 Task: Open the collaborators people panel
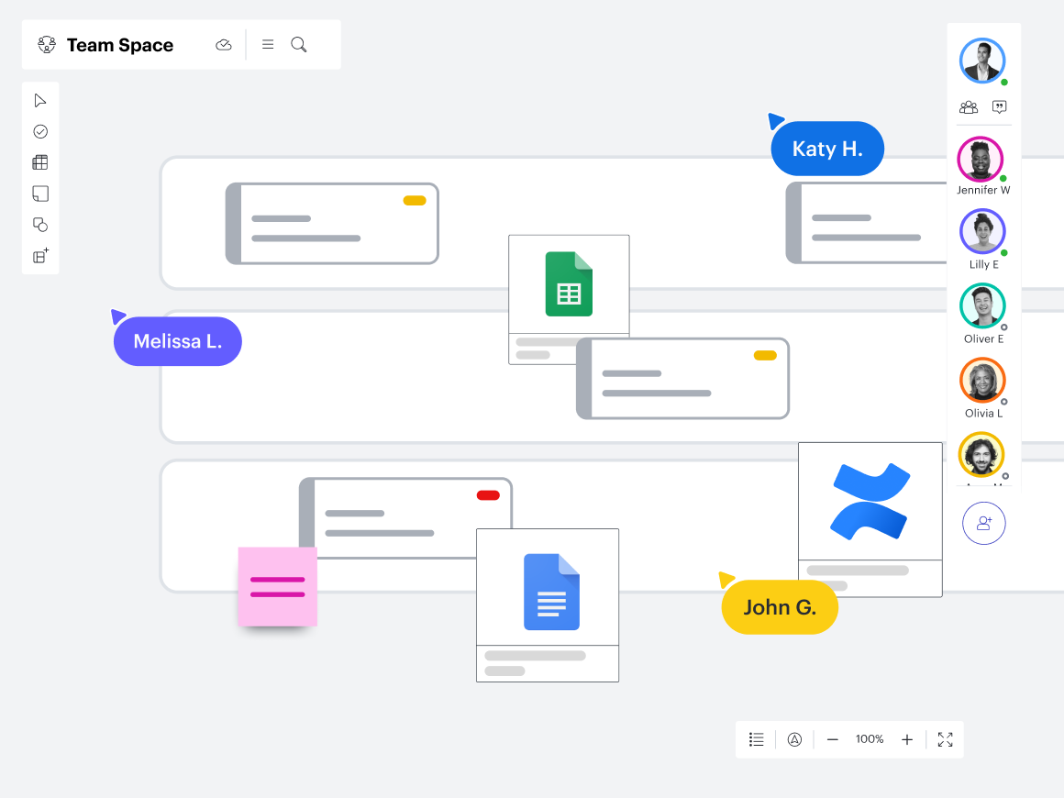pos(969,107)
